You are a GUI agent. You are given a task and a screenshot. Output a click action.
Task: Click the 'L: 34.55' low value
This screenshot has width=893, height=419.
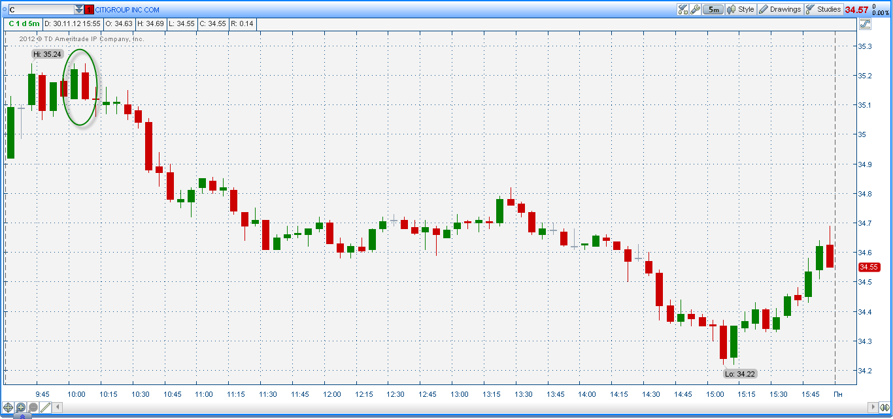click(181, 23)
